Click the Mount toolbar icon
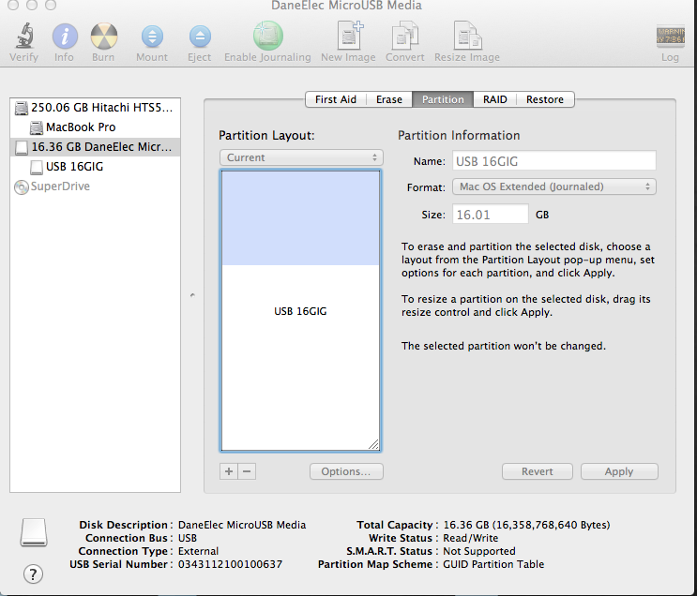The height and width of the screenshot is (596, 697). pyautogui.click(x=152, y=37)
